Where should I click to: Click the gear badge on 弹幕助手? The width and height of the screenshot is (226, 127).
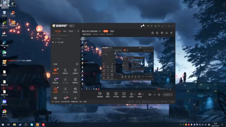(x=58, y=69)
